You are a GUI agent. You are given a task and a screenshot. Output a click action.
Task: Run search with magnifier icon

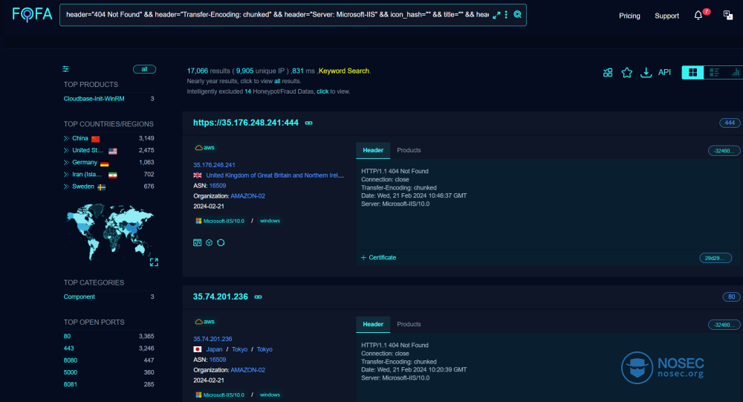click(517, 15)
